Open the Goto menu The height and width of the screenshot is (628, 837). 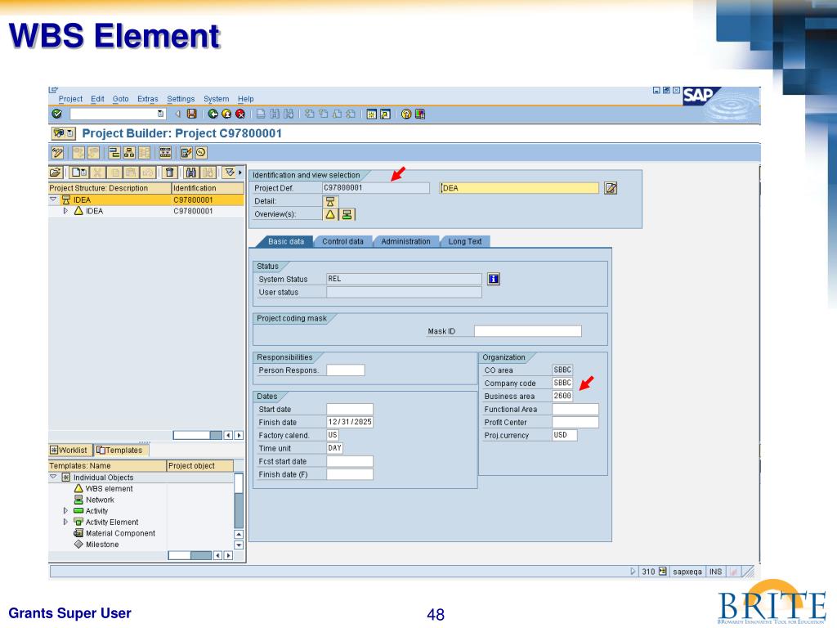pyautogui.click(x=121, y=99)
